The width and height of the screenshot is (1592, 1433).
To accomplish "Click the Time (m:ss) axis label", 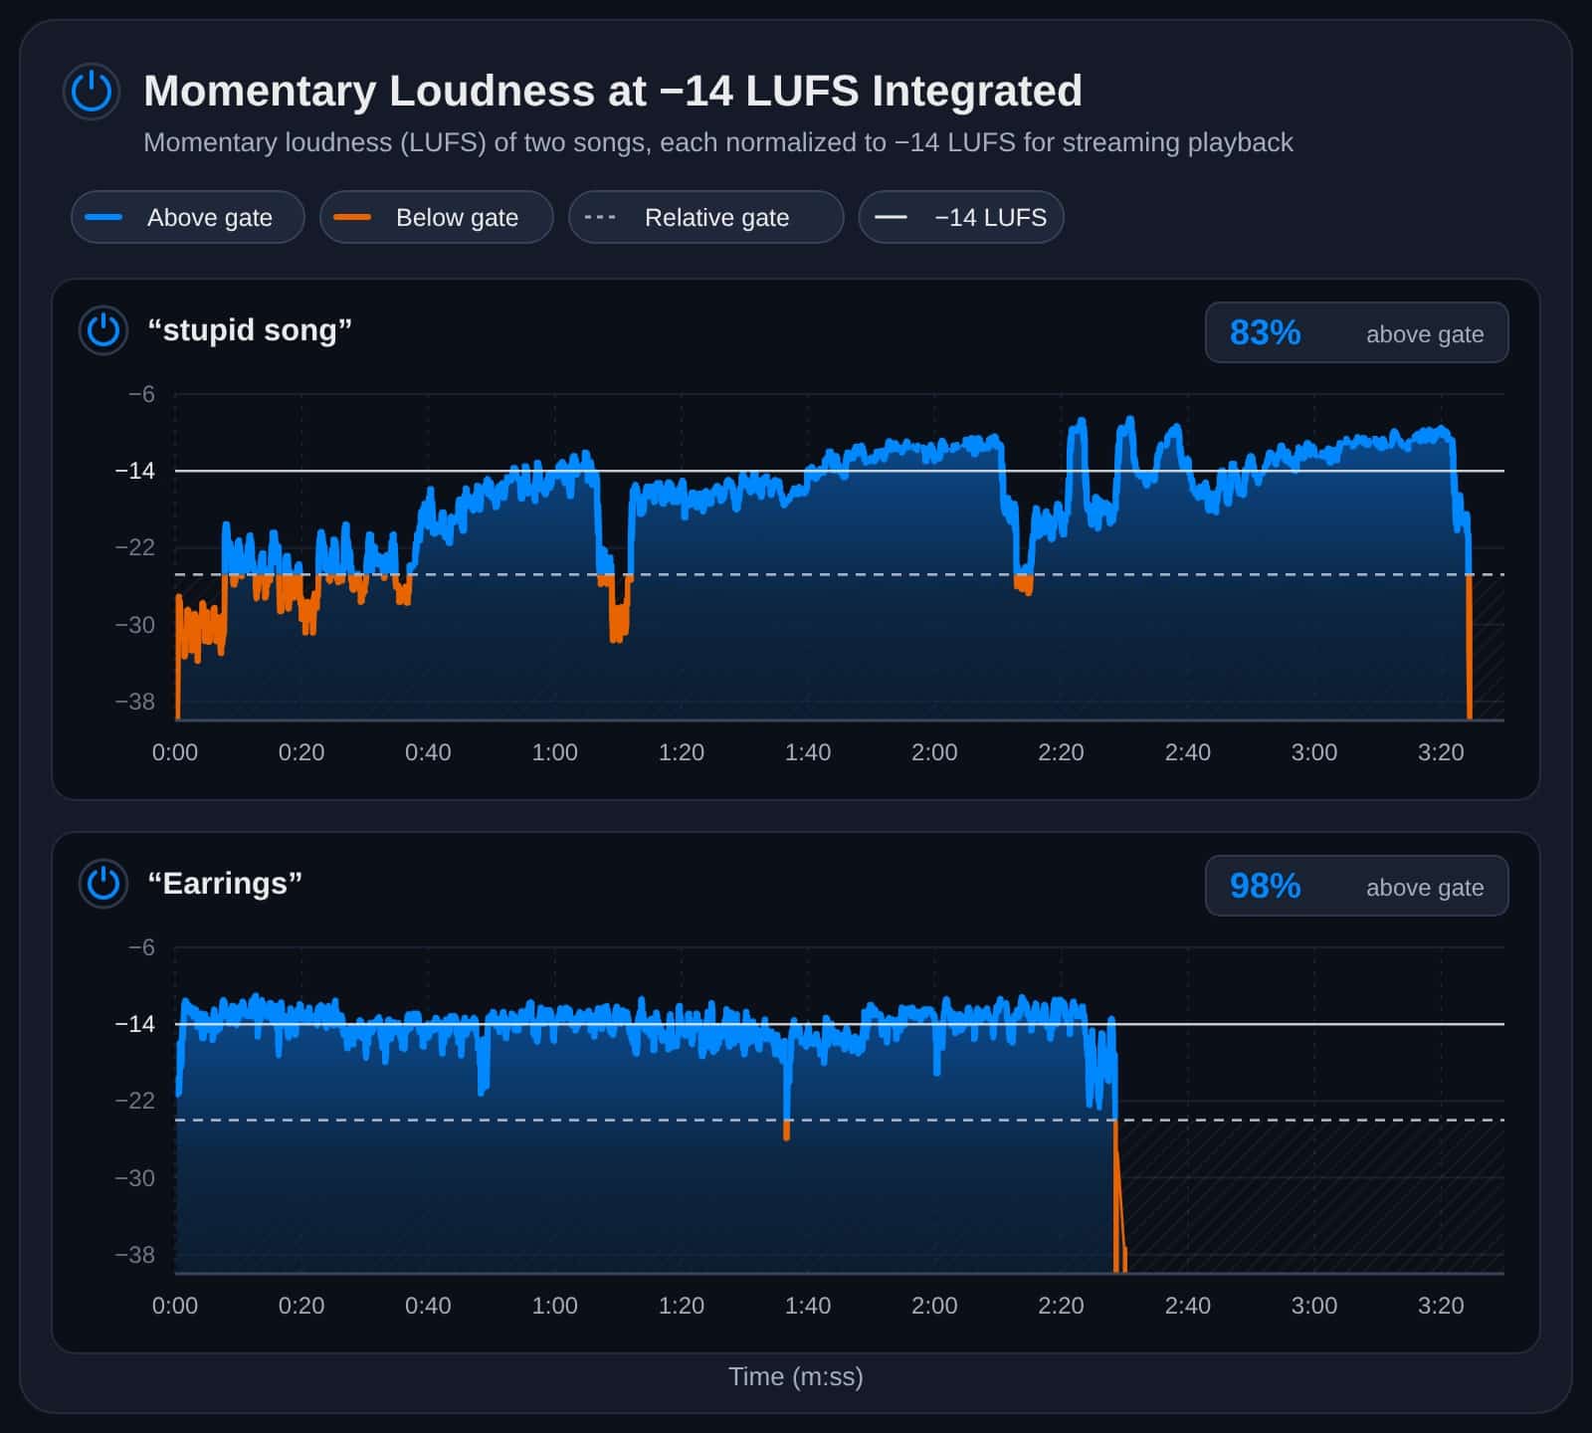I will tap(796, 1376).
